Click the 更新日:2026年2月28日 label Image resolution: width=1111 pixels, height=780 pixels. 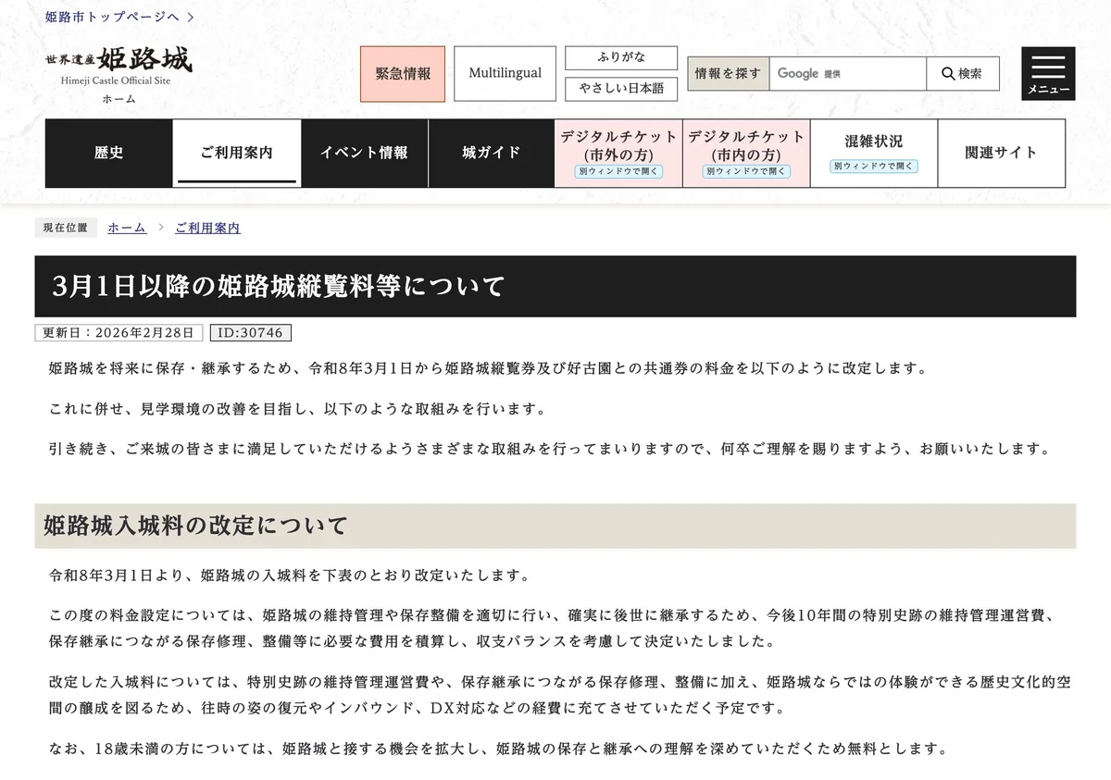click(x=119, y=333)
